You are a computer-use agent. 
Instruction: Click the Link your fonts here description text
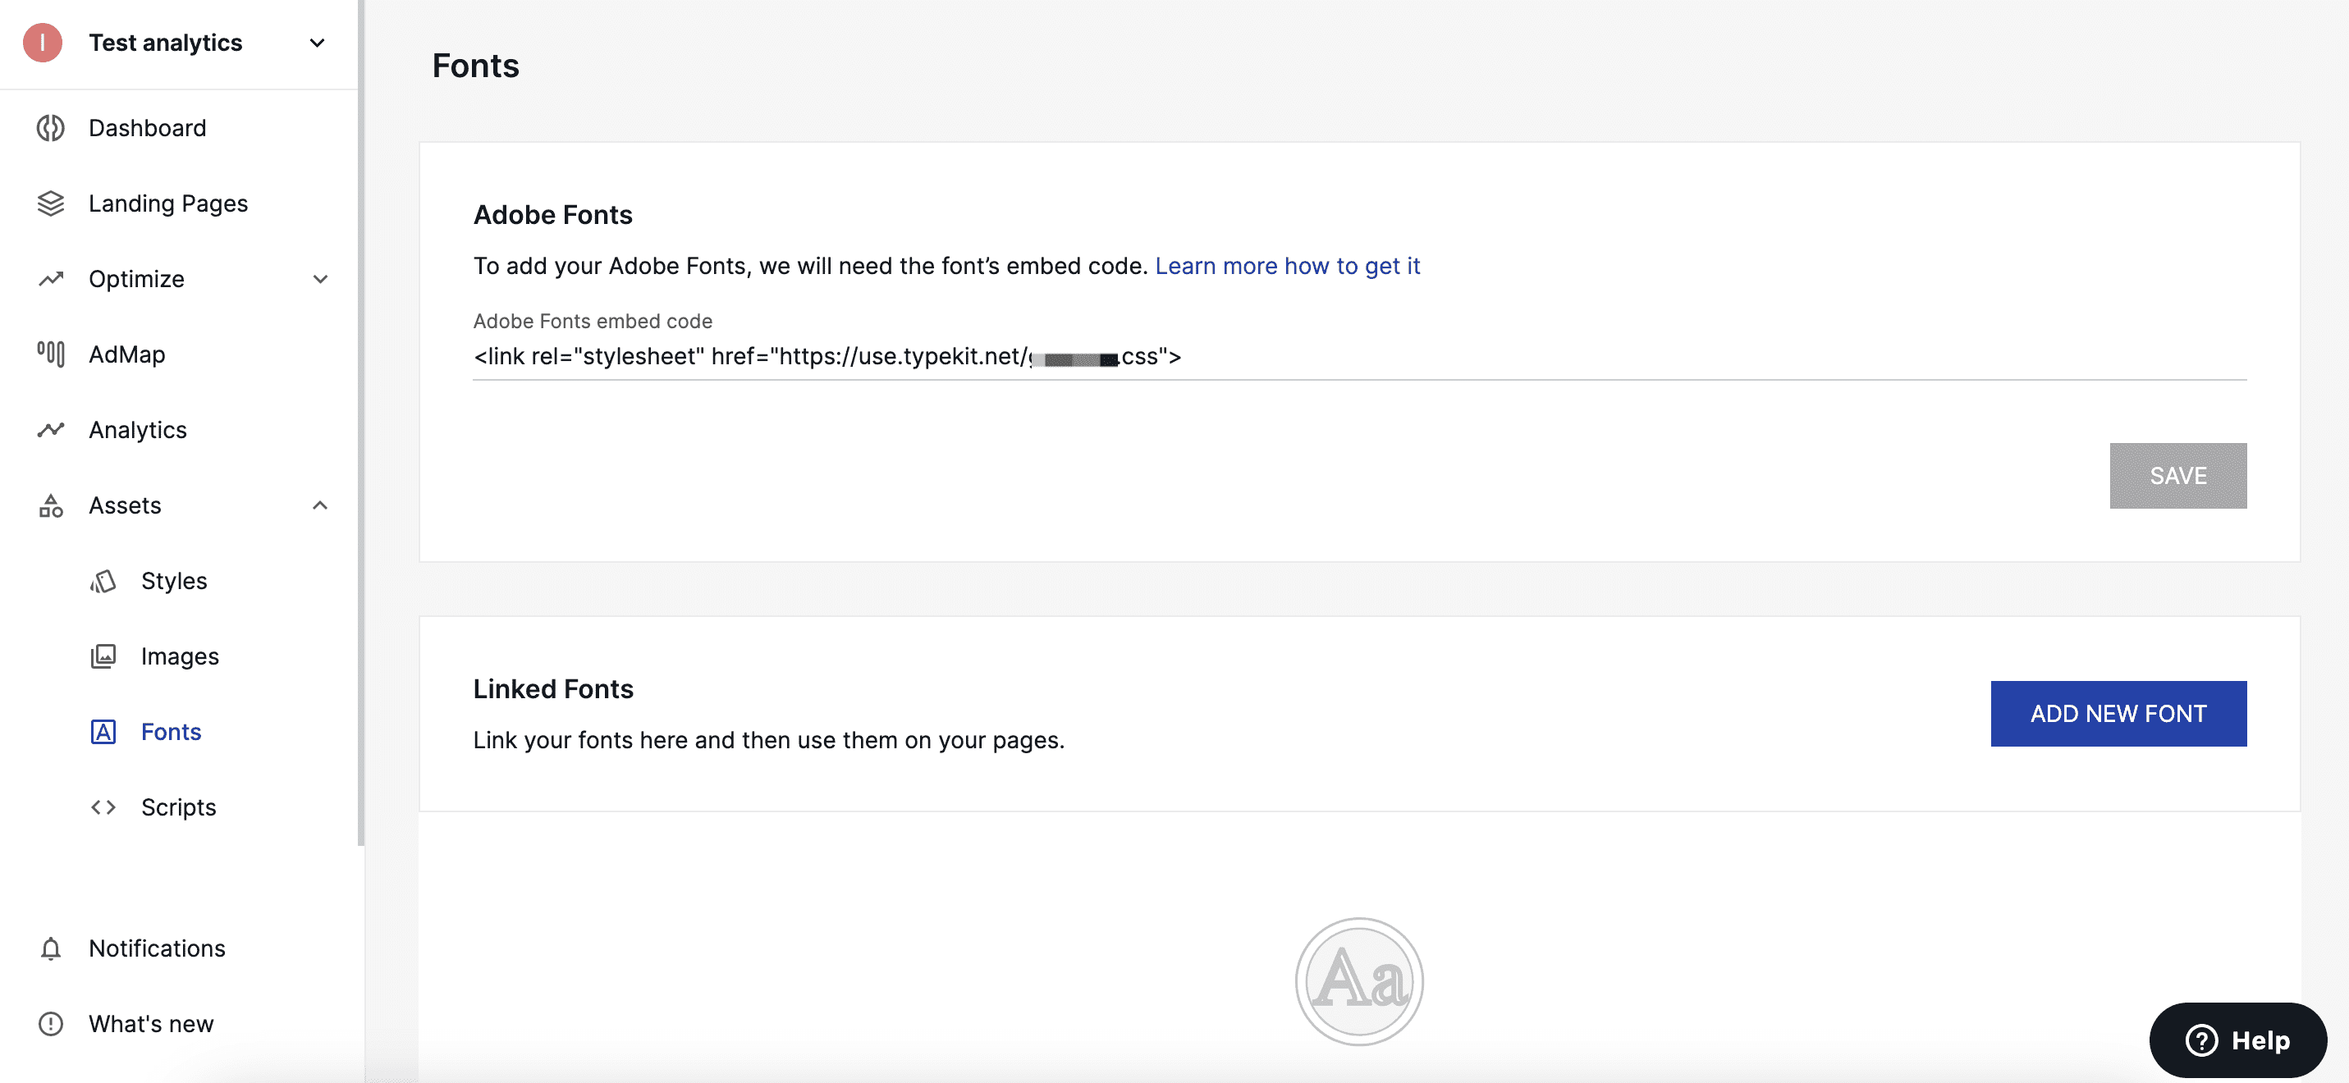769,740
